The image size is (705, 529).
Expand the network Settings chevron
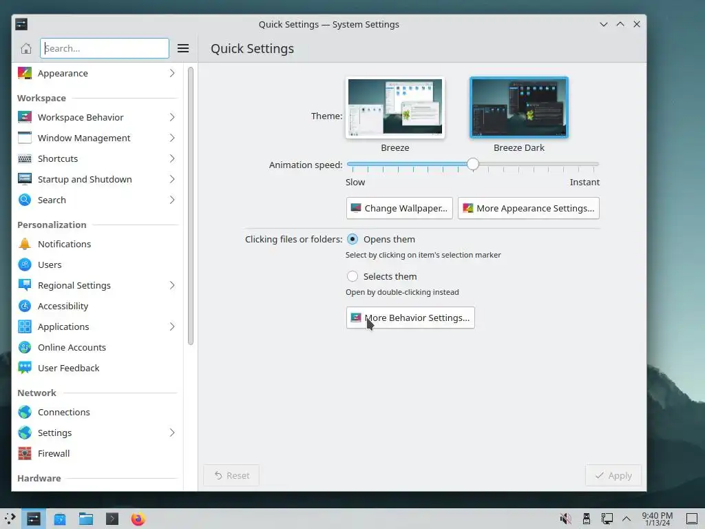click(172, 433)
